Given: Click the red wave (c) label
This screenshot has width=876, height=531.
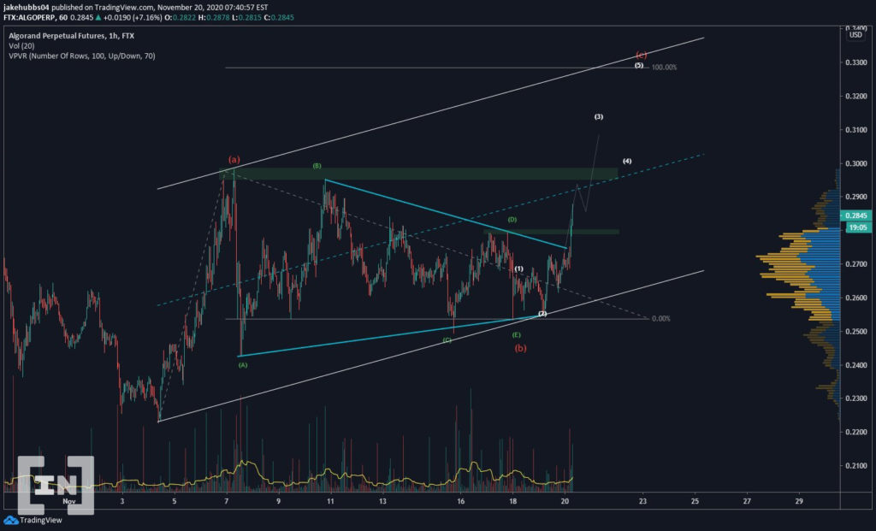Looking at the screenshot, I should [x=641, y=55].
